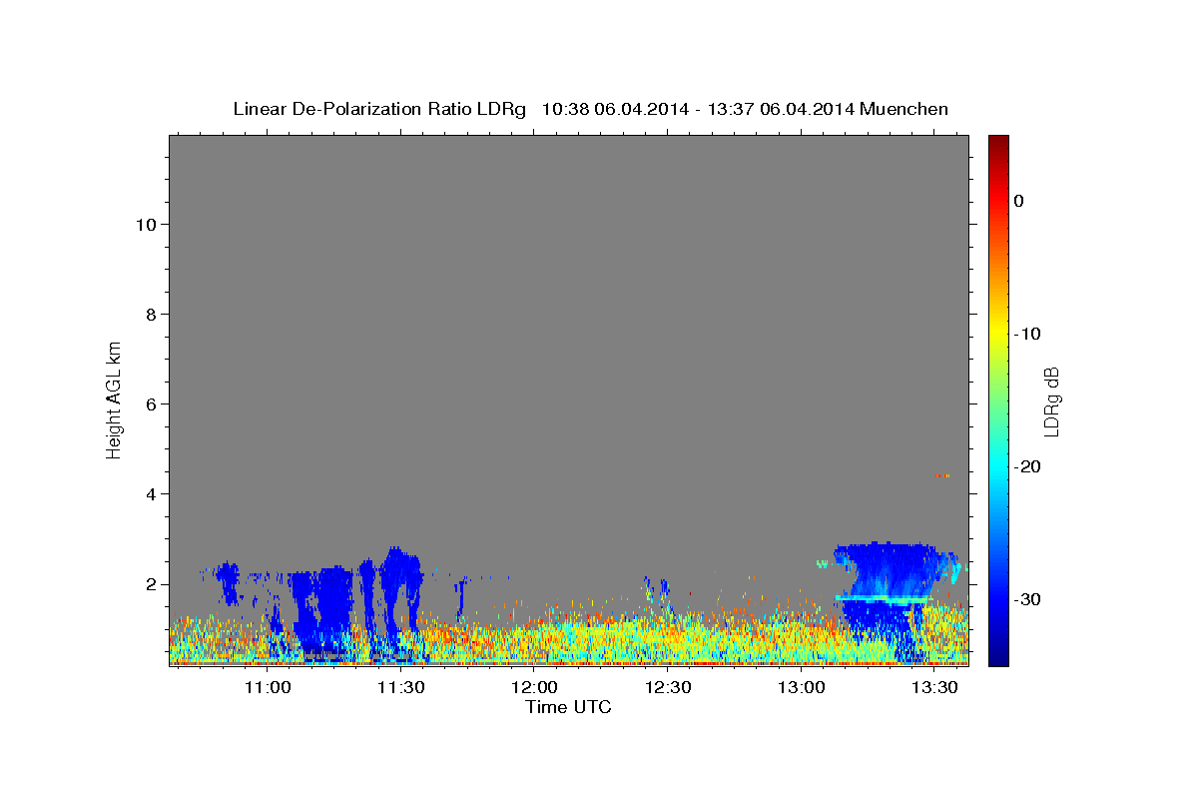Screen dimensions: 1198x799
Task: Click the colorbar at the -20 level
Action: click(x=998, y=466)
